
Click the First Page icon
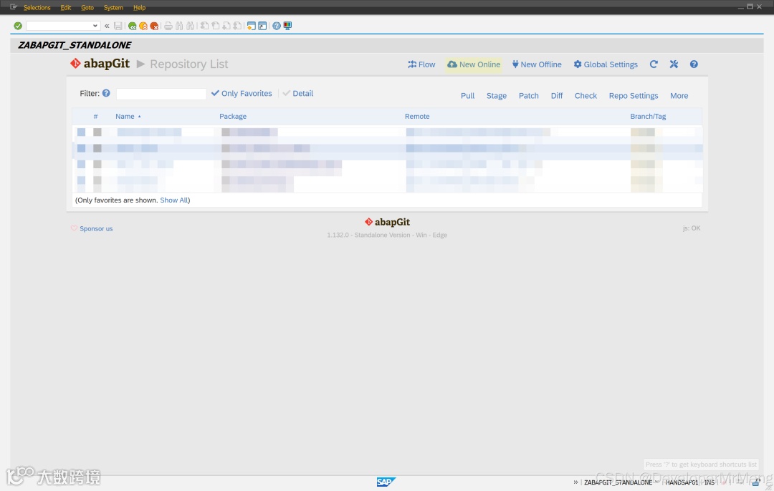point(204,26)
